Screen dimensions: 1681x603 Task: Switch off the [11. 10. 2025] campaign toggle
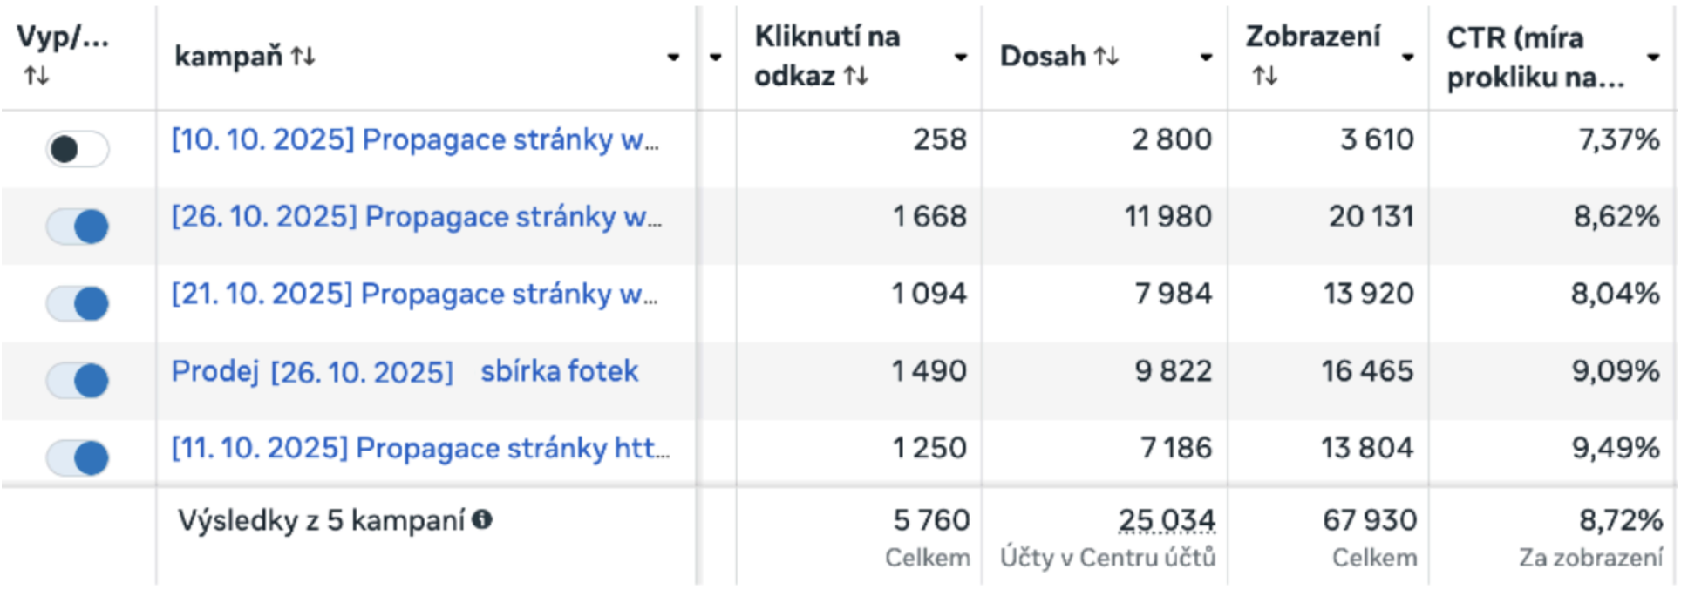(78, 457)
